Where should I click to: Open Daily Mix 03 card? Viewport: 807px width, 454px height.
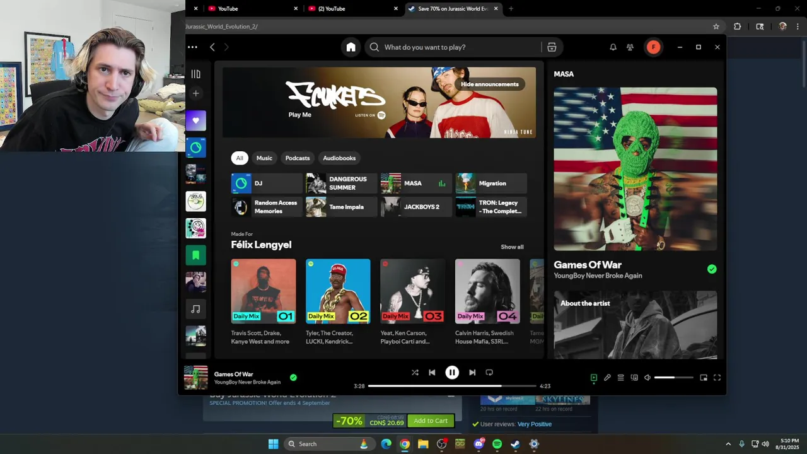pyautogui.click(x=412, y=302)
